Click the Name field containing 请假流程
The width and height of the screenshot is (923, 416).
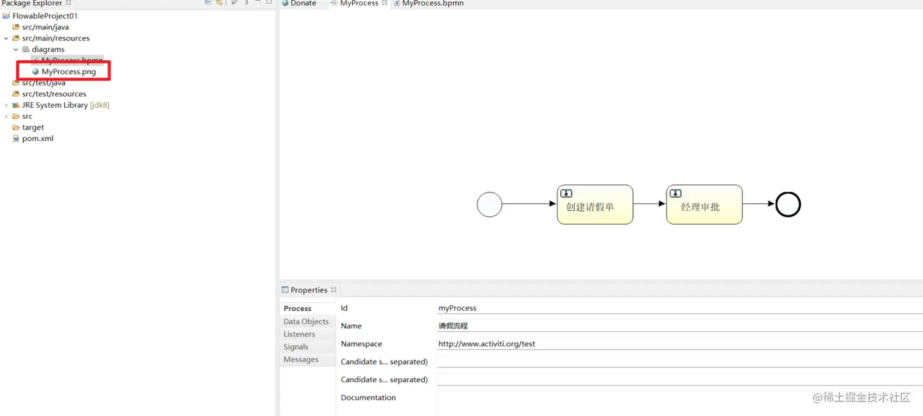tap(679, 326)
